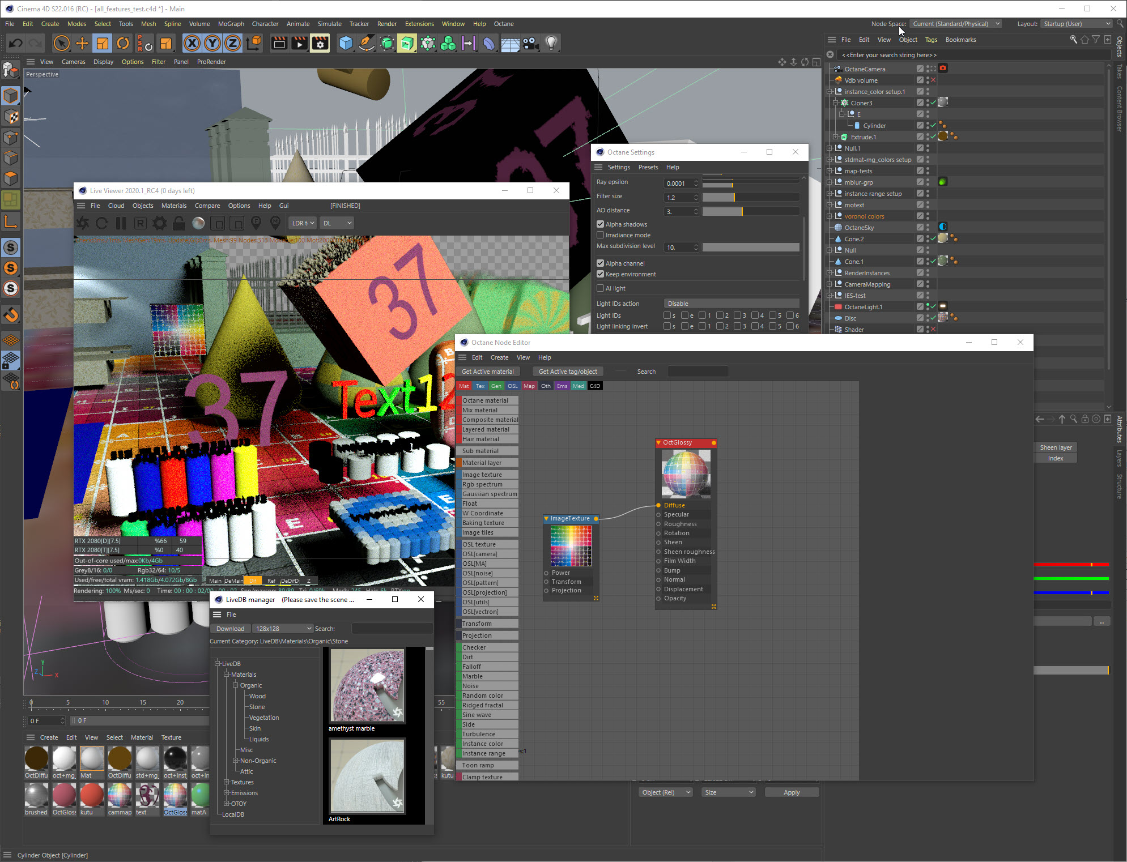Uncheck the Alpha shadows checkbox
The height and width of the screenshot is (862, 1127).
(600, 224)
